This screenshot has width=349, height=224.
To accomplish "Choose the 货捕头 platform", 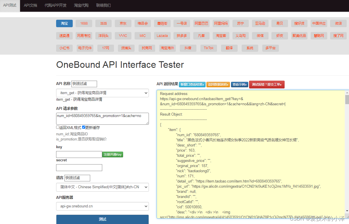I will (126, 48).
